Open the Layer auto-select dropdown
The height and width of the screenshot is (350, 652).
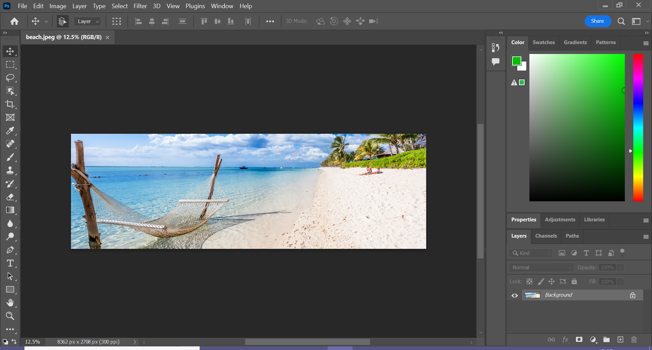tap(87, 21)
